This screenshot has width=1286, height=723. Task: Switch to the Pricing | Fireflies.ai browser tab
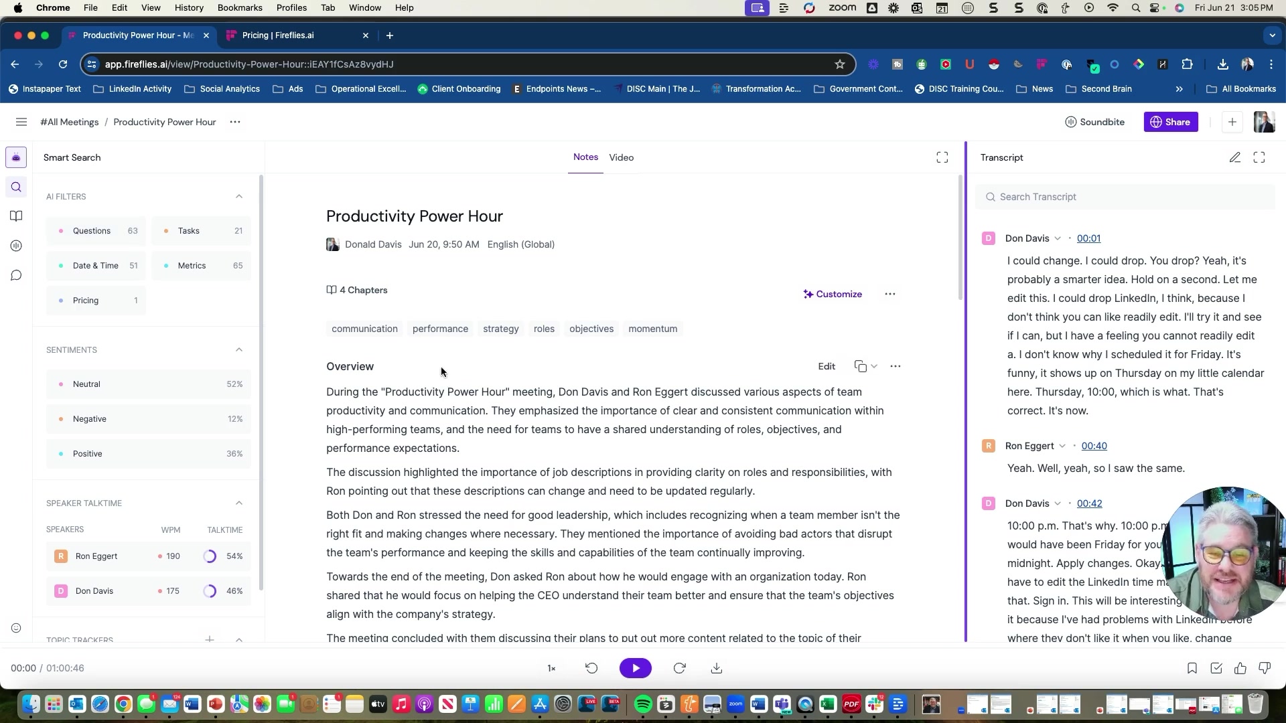298,35
